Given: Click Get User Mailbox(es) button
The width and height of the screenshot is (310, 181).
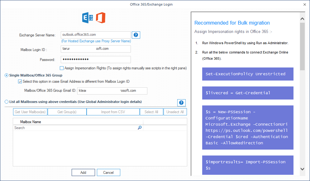Looking at the screenshot, I should 30,112.
